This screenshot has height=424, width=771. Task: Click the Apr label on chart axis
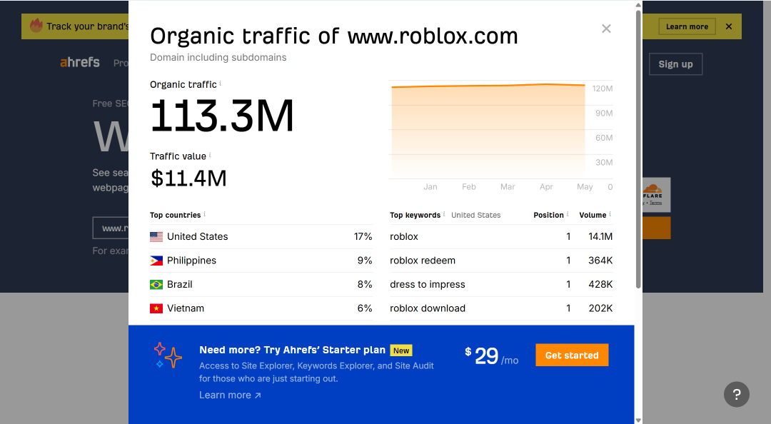tap(546, 186)
